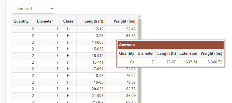
Task: Select the length cell 21-003
Action: (x=91, y=96)
